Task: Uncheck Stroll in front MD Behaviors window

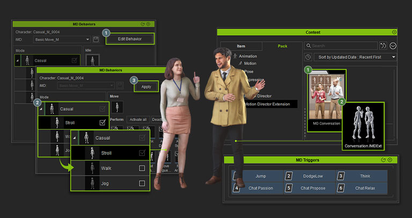Action: tap(102, 122)
